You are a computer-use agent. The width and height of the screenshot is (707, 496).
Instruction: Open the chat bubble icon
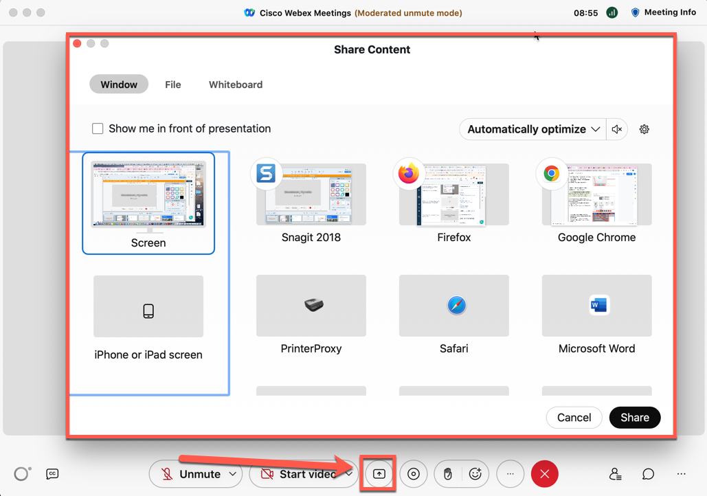[x=648, y=474]
